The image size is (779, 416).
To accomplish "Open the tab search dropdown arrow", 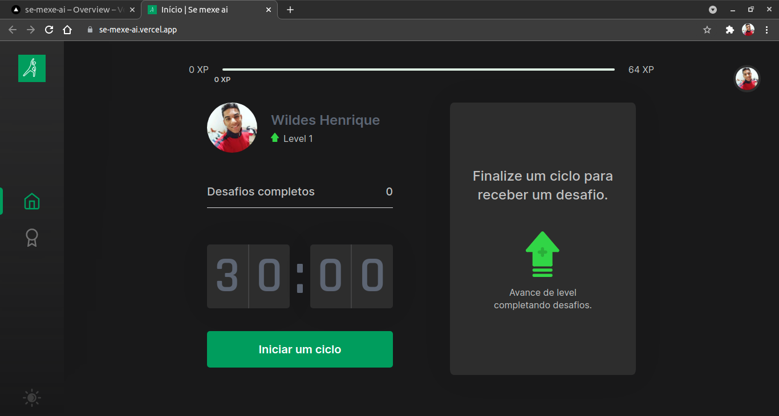I will [713, 10].
